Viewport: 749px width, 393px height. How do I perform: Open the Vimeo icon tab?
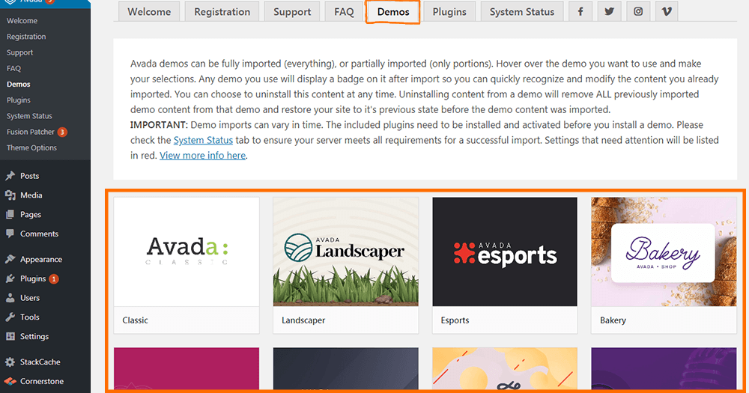click(x=667, y=11)
